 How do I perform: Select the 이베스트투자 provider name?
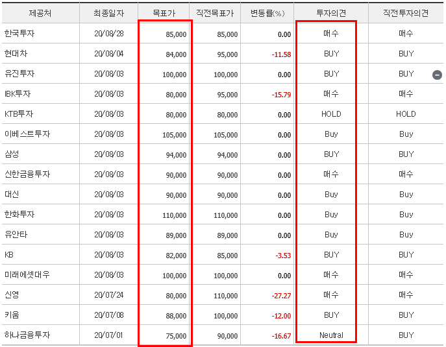(x=27, y=134)
